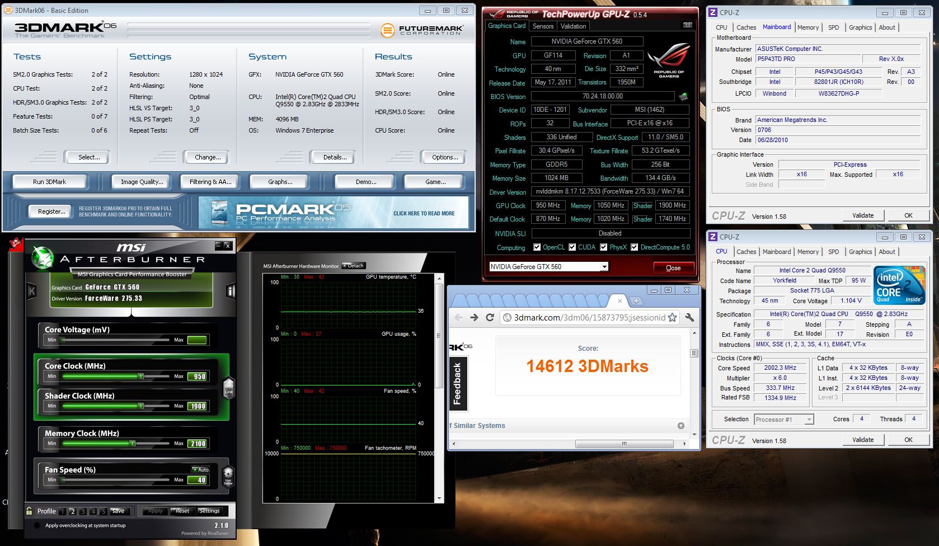
Task: Click the Register... button in 3DMark06
Action: coord(51,211)
